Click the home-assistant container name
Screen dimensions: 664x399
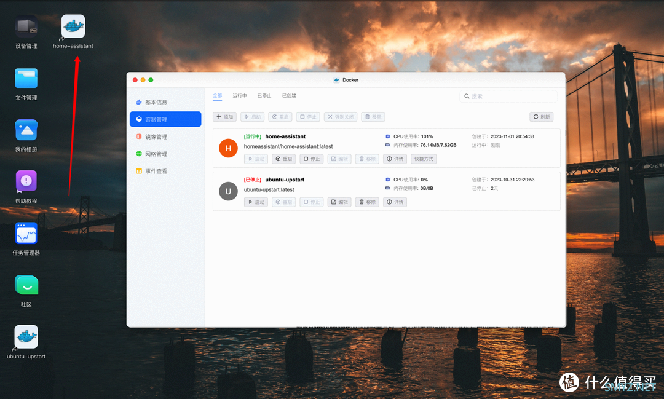click(x=285, y=136)
